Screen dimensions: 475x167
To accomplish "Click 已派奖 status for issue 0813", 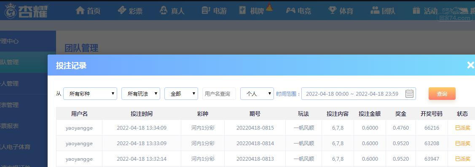I will click(x=463, y=159).
